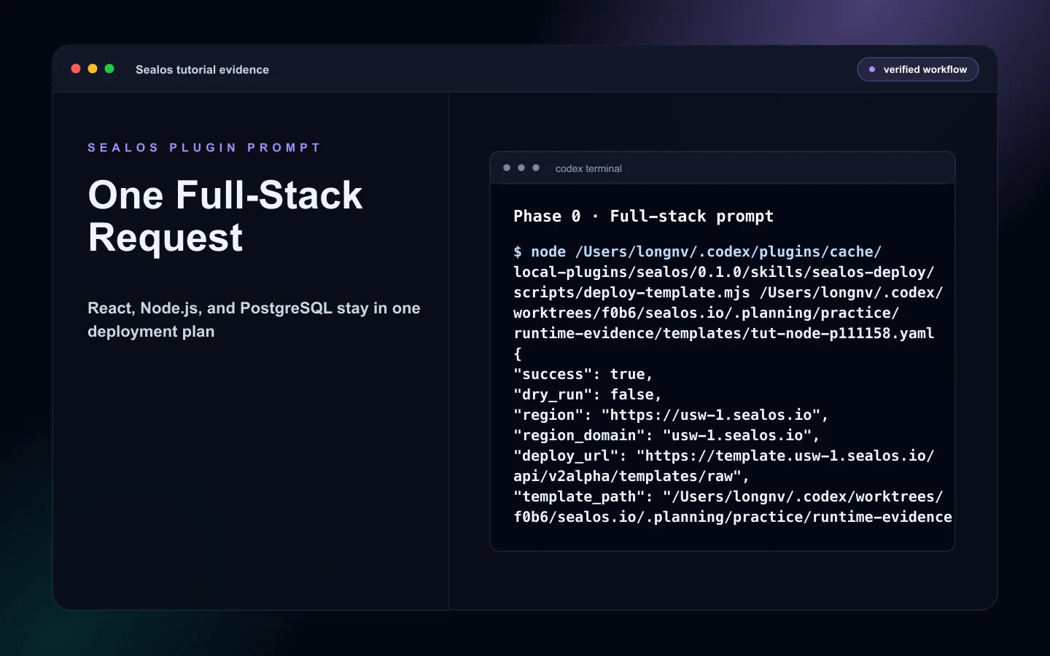Click the middle gray dot in codex terminal
The height and width of the screenshot is (656, 1050).
[521, 168]
